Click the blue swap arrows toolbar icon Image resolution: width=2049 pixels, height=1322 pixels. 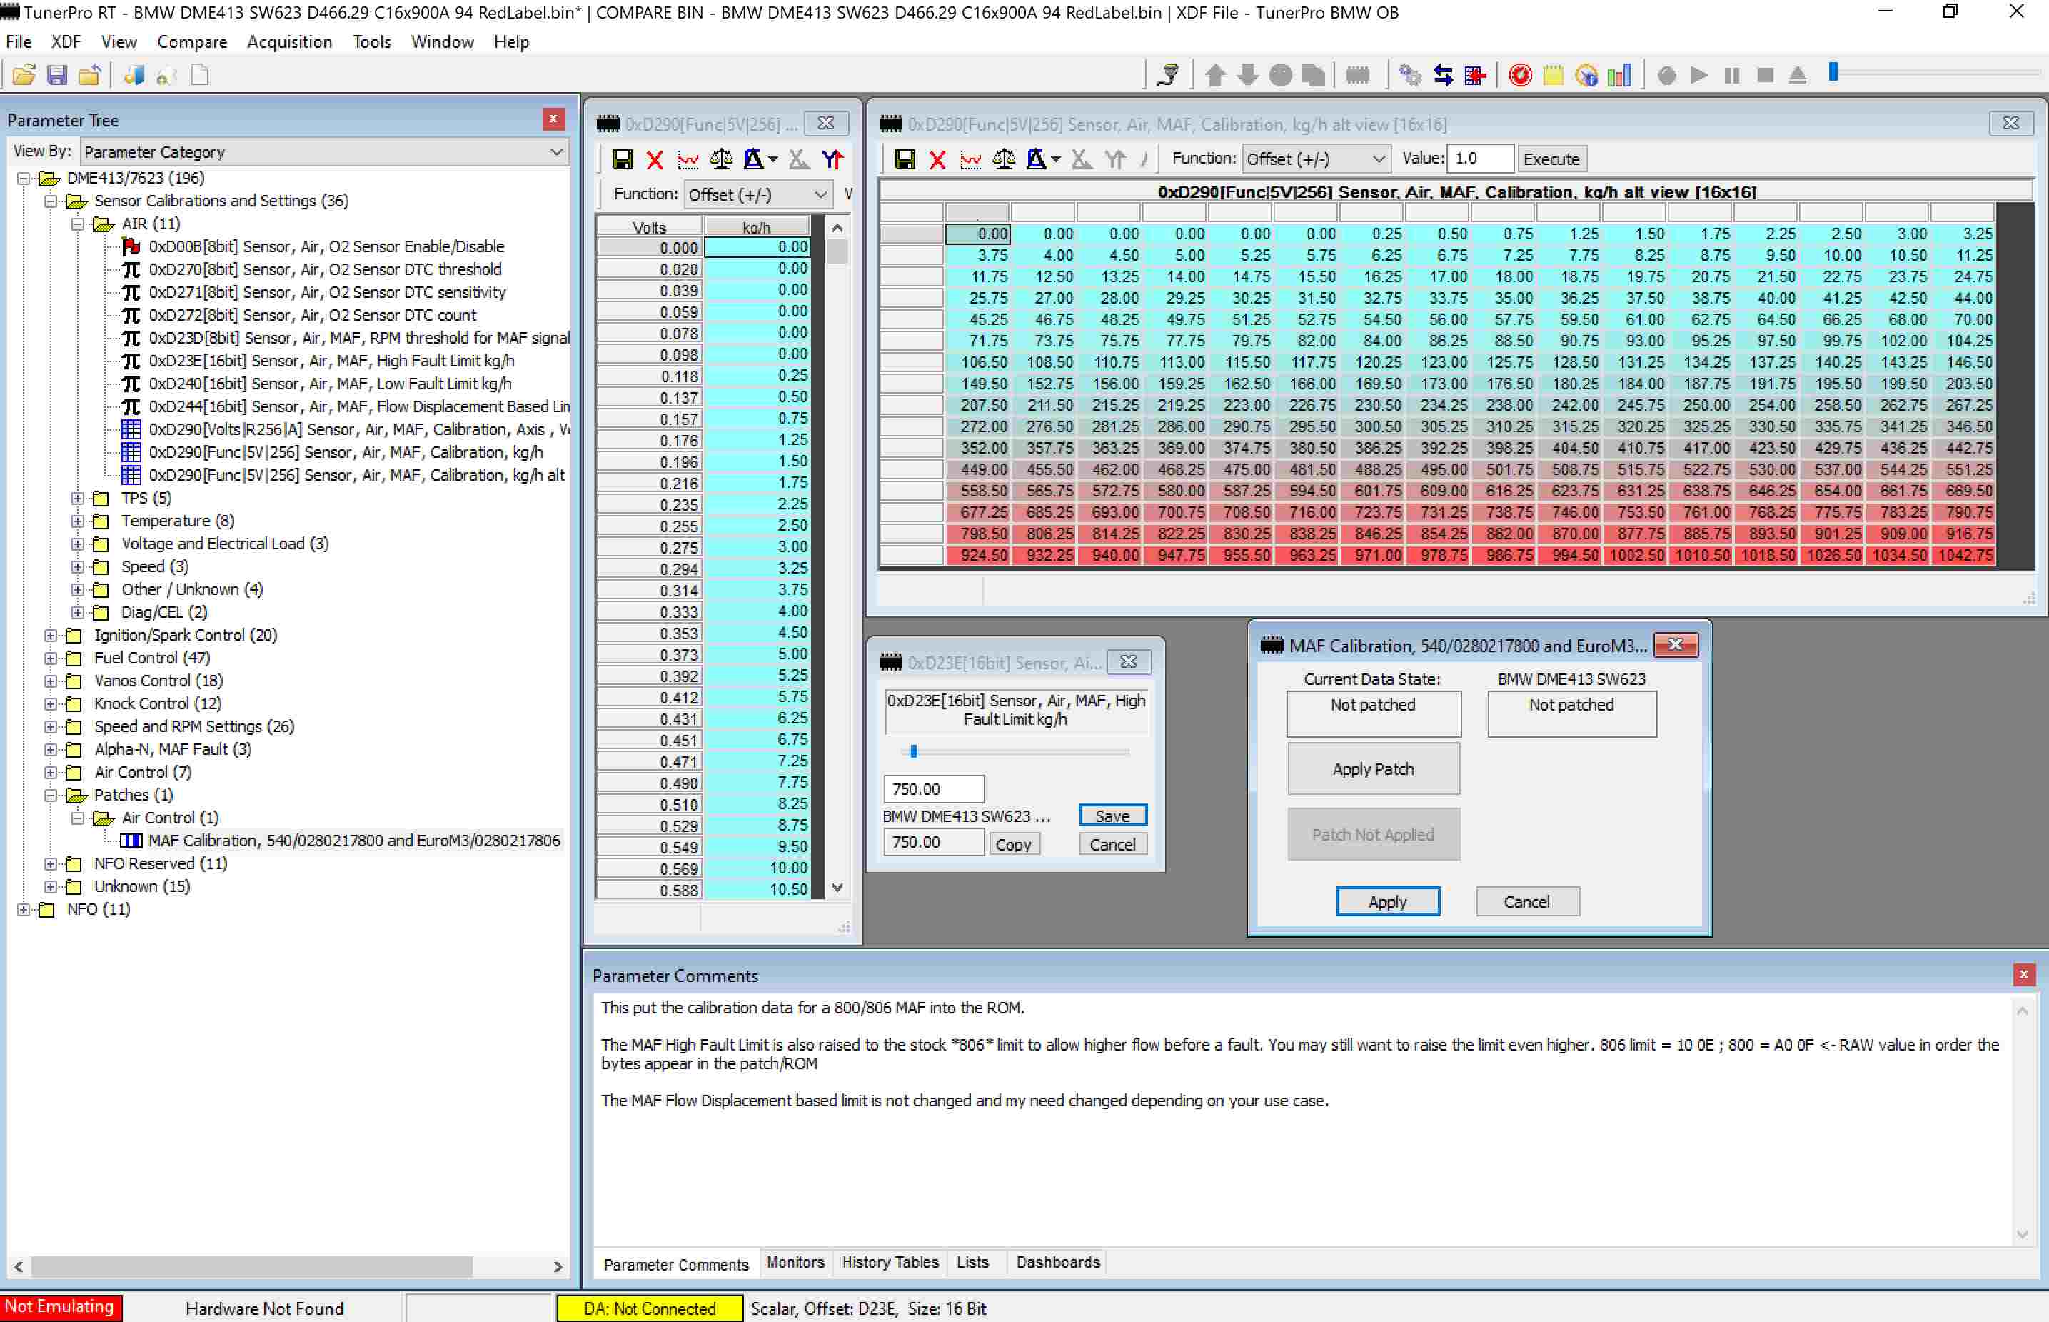coord(1443,76)
